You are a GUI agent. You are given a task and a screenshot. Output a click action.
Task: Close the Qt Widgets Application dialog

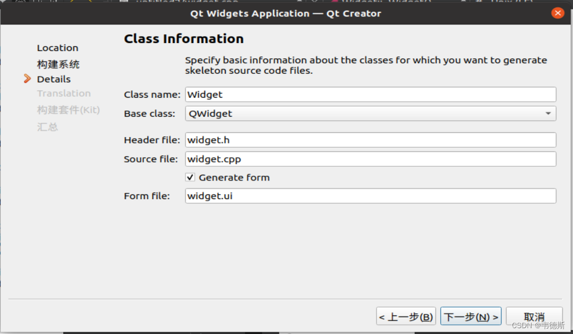coord(558,13)
